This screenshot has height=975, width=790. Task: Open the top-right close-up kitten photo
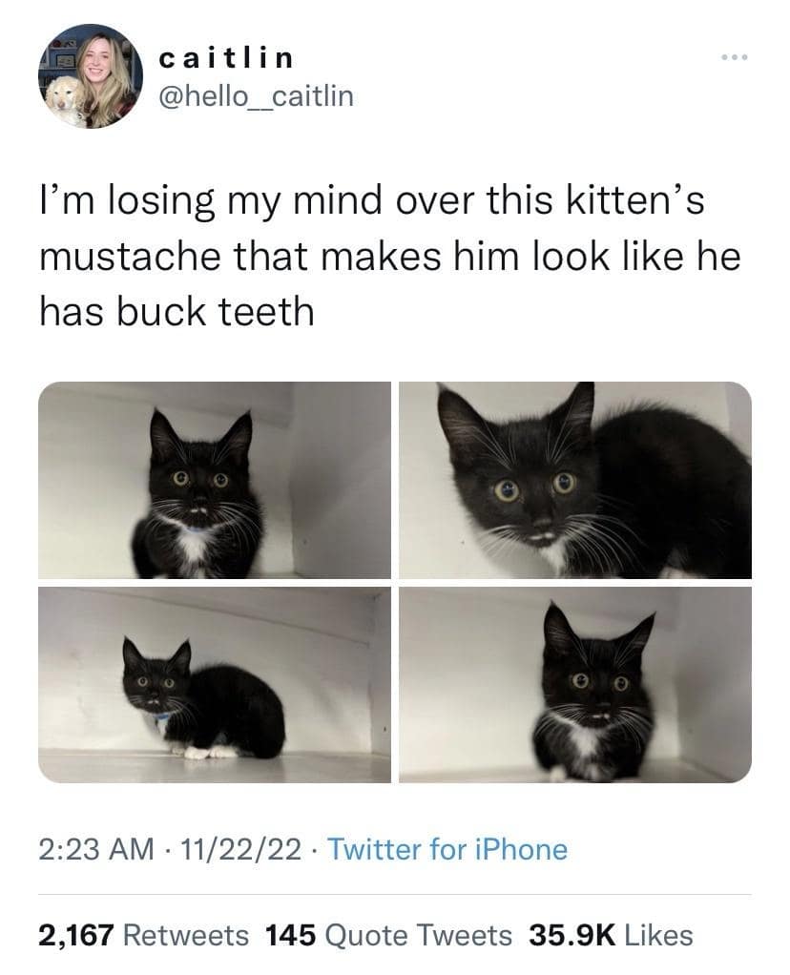[576, 478]
